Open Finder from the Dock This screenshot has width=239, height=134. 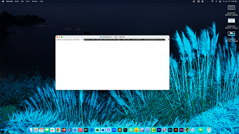pyautogui.click(x=30, y=130)
